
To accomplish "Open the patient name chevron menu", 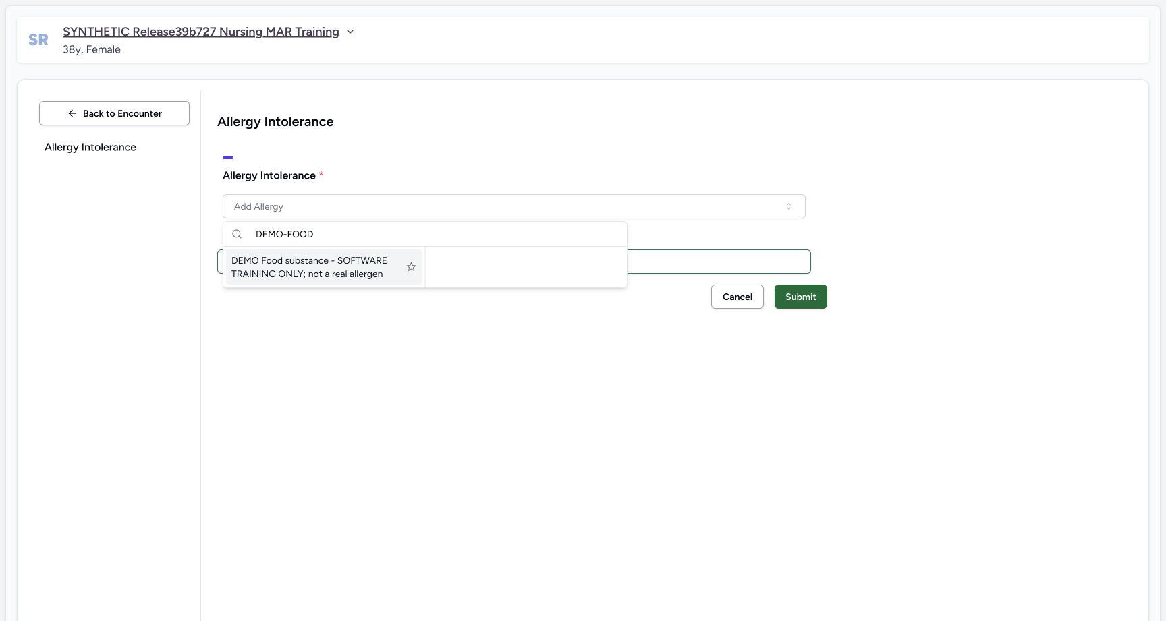I will click(x=350, y=32).
